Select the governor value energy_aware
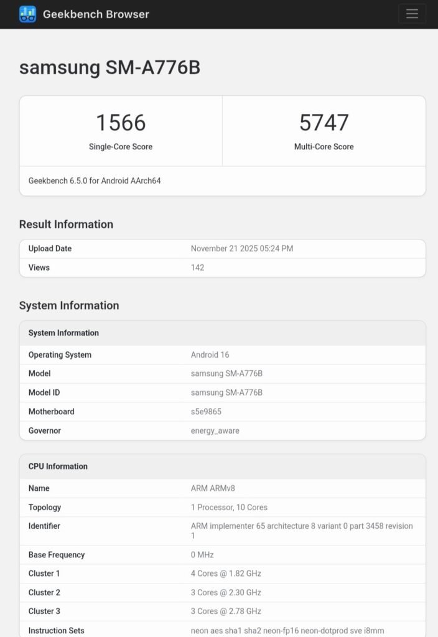438x637 pixels. point(215,430)
